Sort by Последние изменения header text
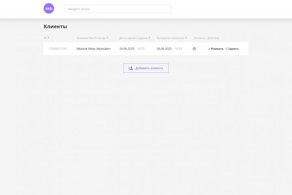This screenshot has height=195, width=292. coord(170,38)
